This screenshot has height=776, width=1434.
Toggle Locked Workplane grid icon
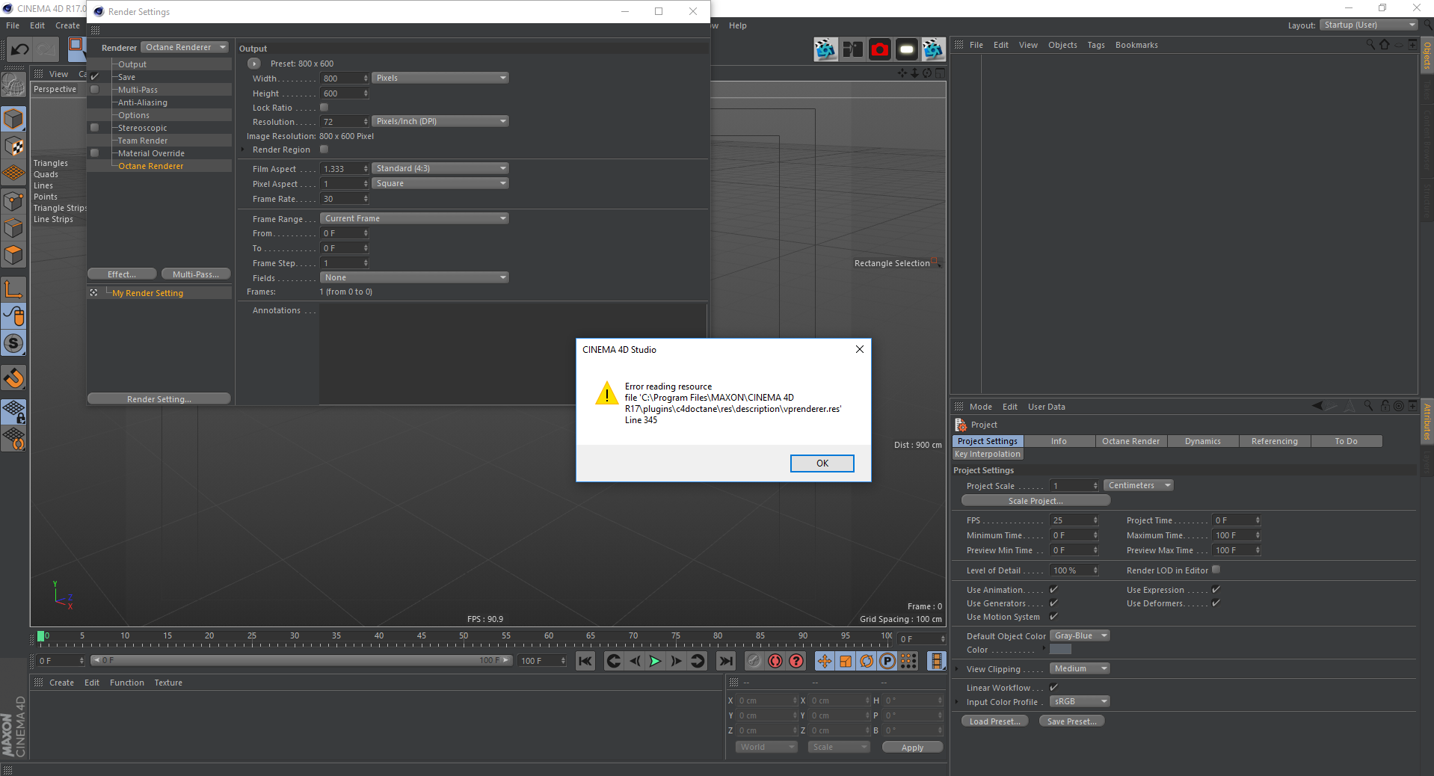14,411
